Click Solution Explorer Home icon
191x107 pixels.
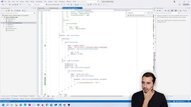[x=7, y=11]
